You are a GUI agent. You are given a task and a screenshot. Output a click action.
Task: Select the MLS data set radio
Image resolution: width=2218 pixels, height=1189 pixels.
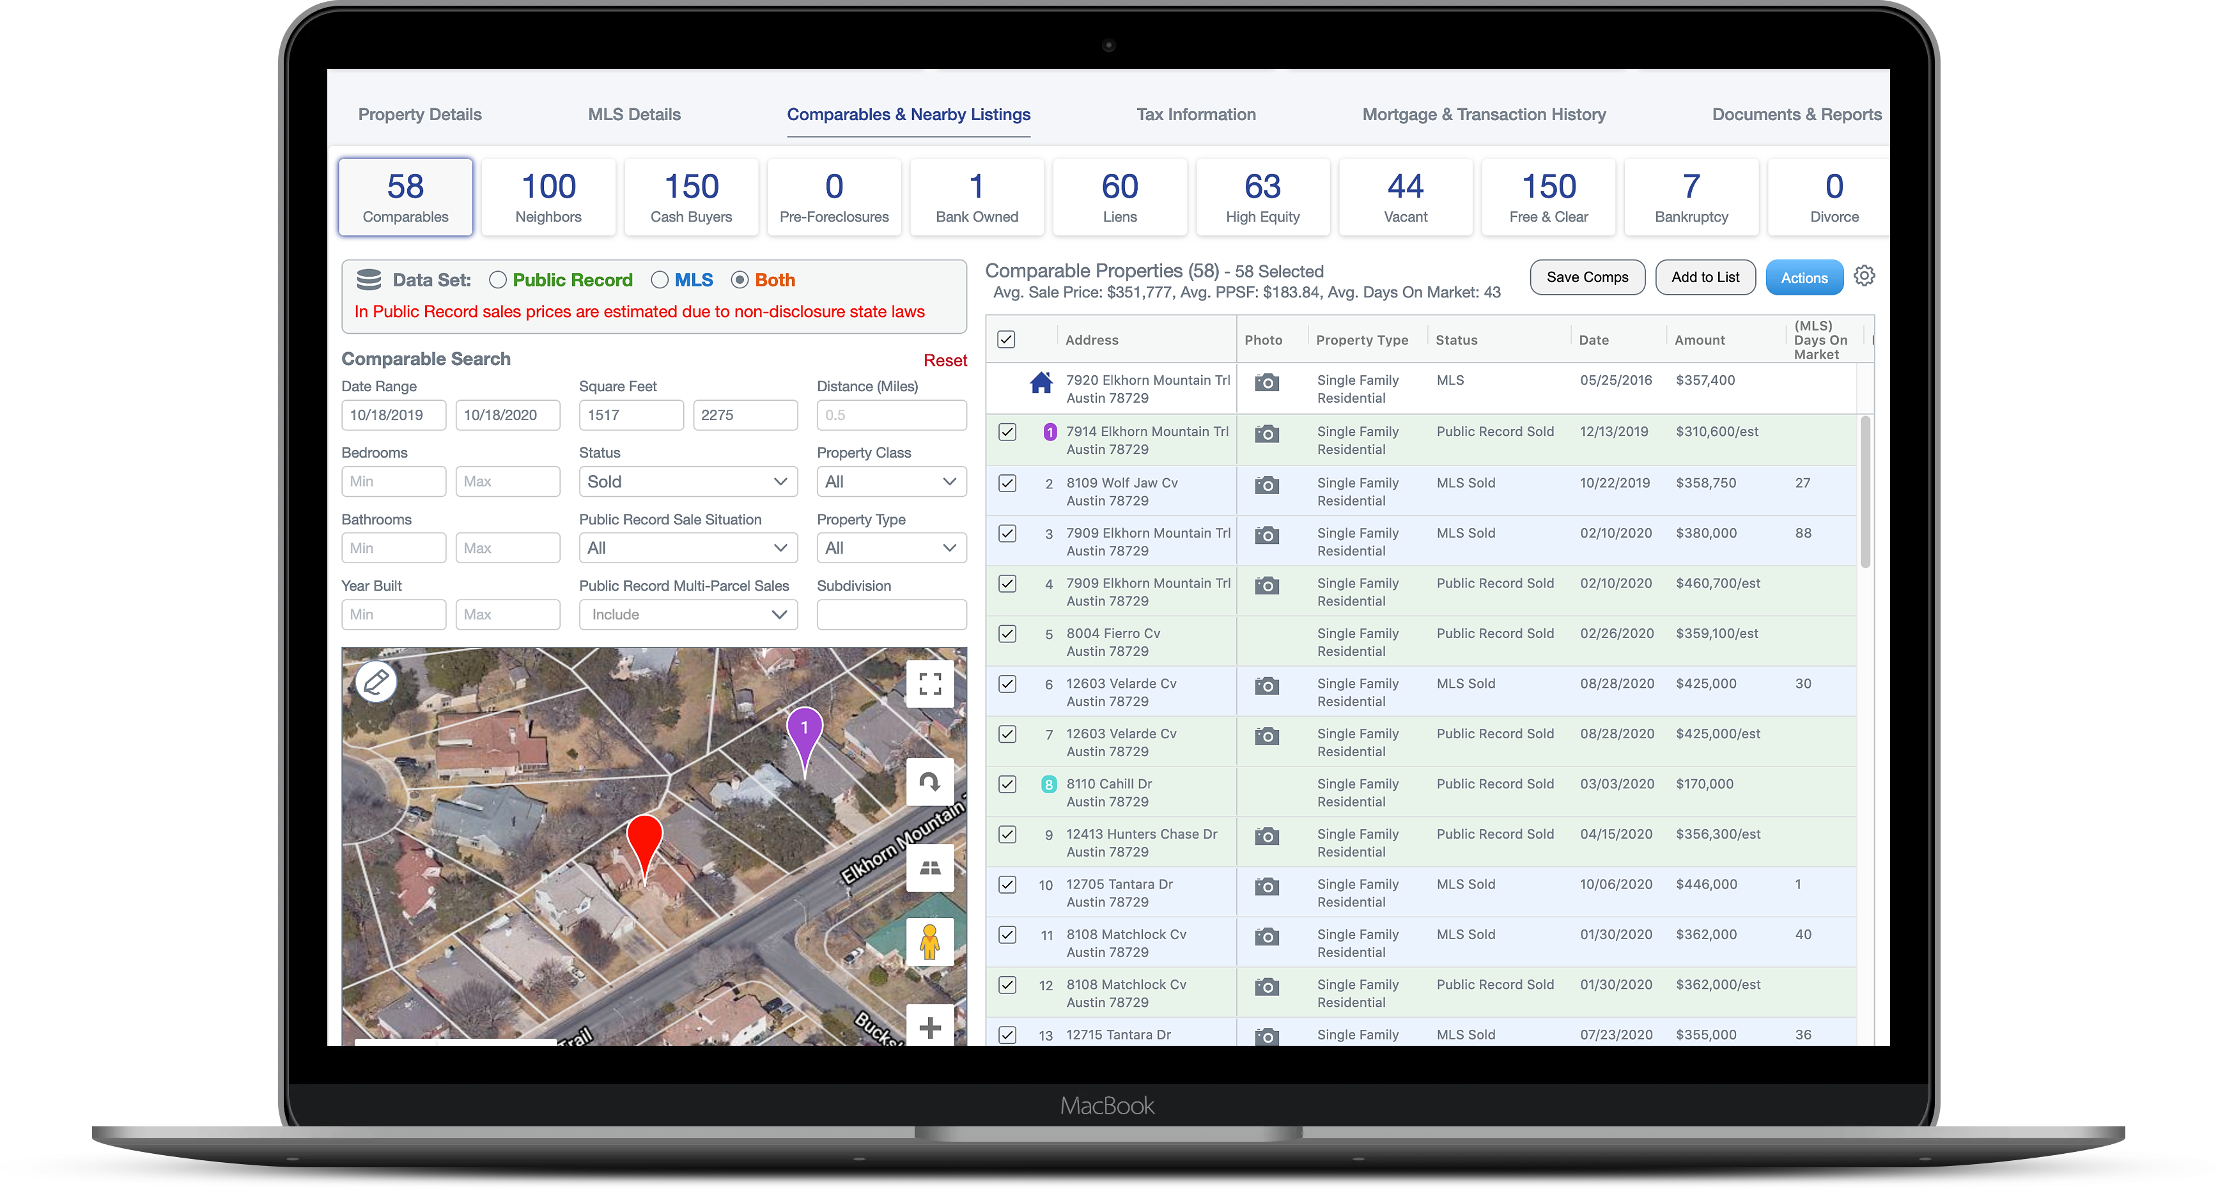(x=660, y=280)
